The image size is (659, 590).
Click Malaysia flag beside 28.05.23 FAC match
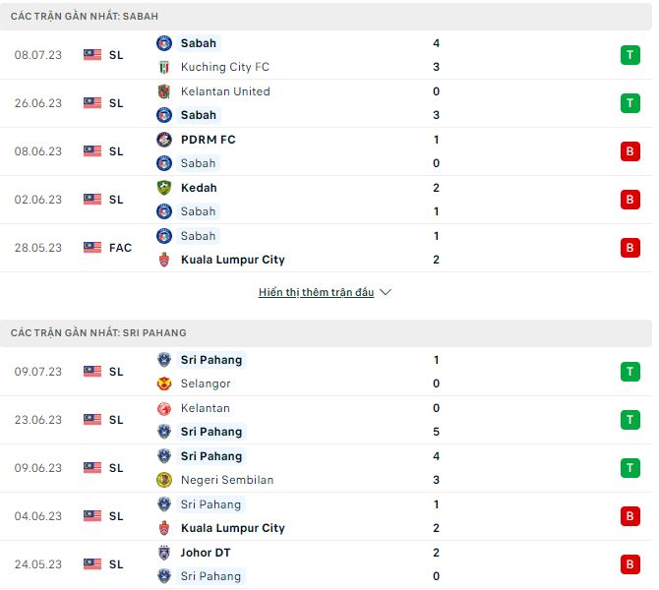tap(92, 248)
